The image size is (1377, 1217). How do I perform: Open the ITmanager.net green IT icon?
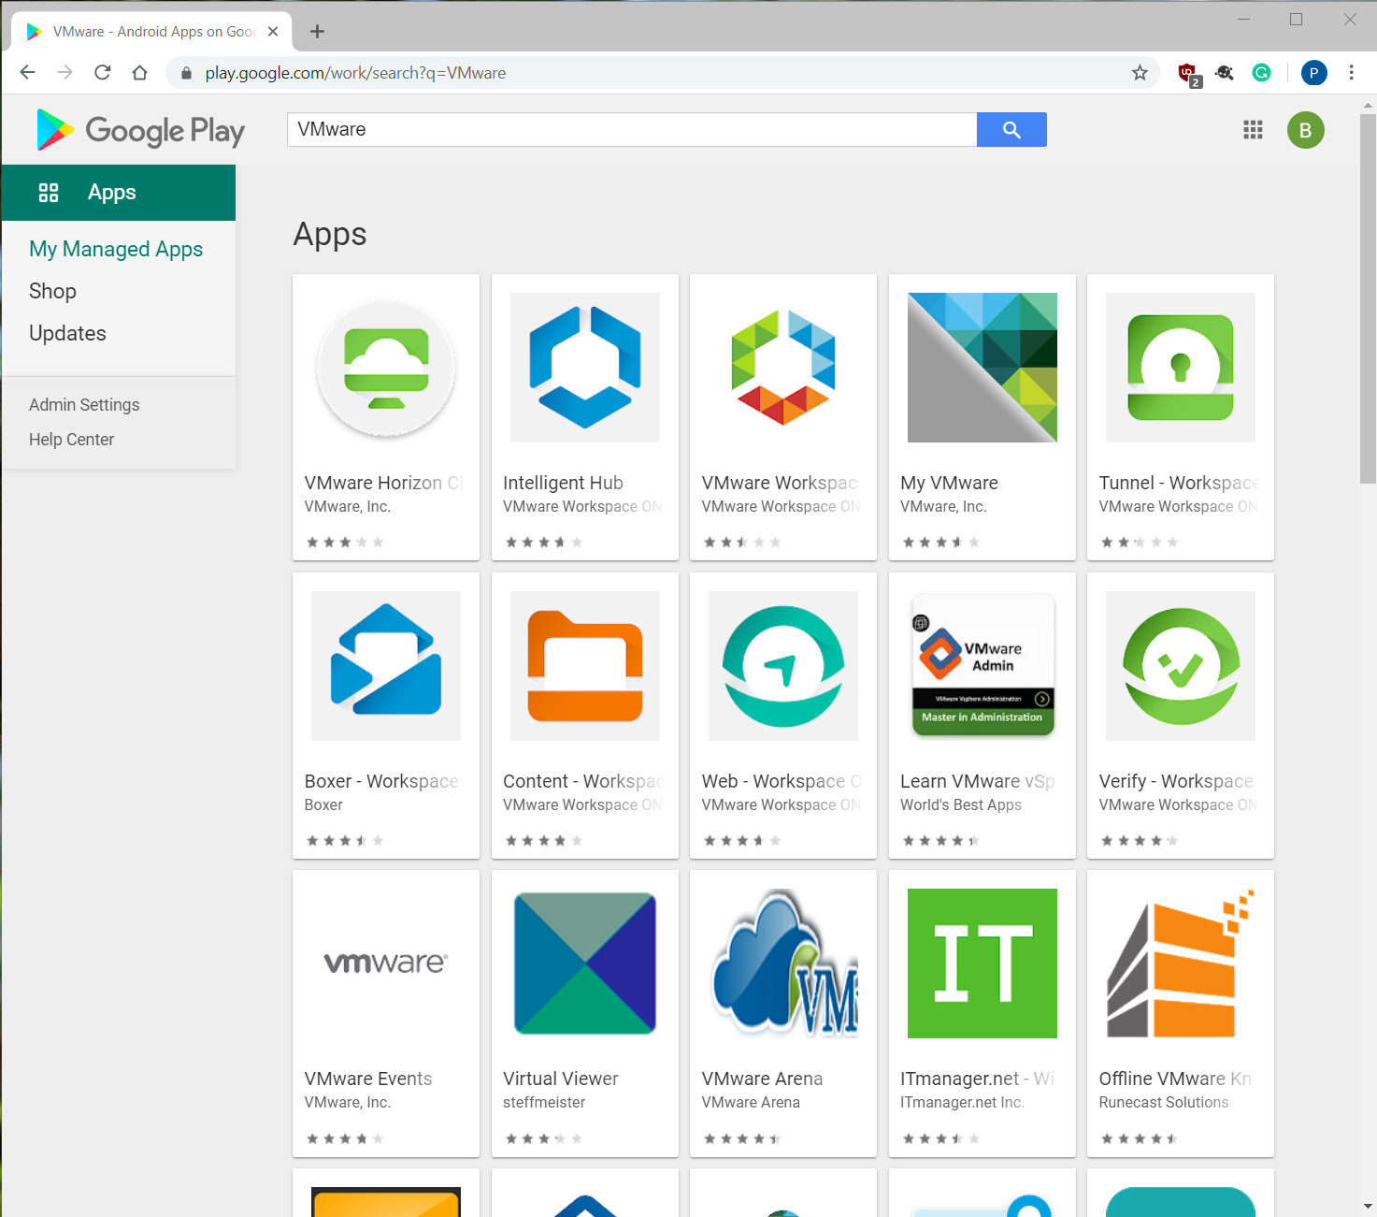pos(983,963)
